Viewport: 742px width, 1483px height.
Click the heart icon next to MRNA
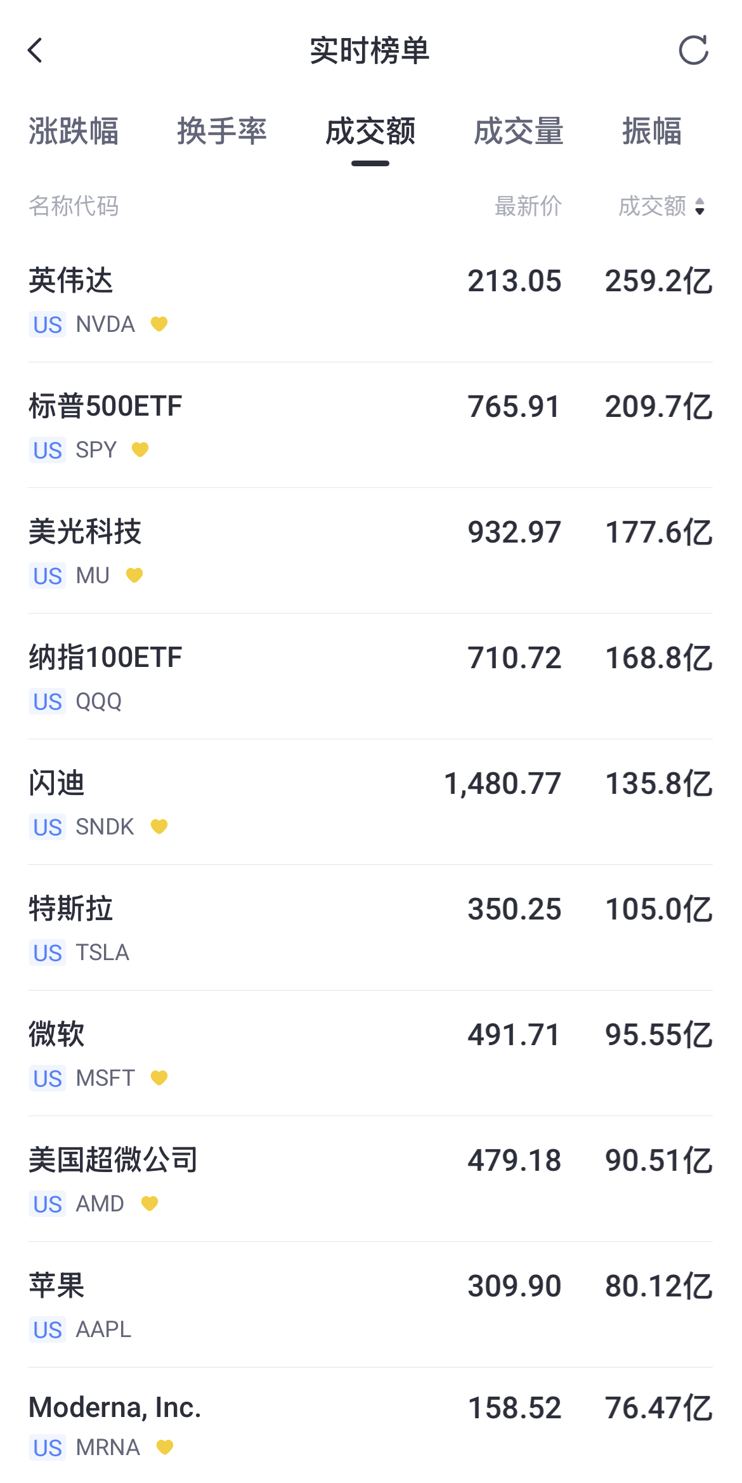(165, 1447)
